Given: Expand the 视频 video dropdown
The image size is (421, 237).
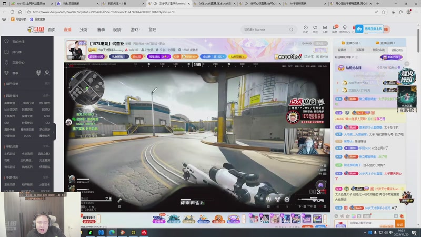Looking at the screenshot, I should (117, 29).
